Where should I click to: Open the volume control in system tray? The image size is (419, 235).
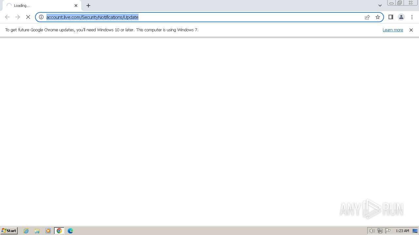point(372,231)
